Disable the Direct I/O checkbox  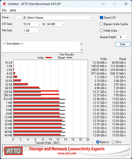[x=101, y=18]
